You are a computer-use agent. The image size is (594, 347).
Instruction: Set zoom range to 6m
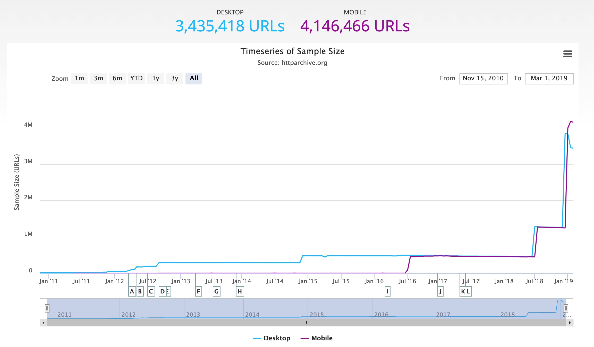tap(117, 79)
